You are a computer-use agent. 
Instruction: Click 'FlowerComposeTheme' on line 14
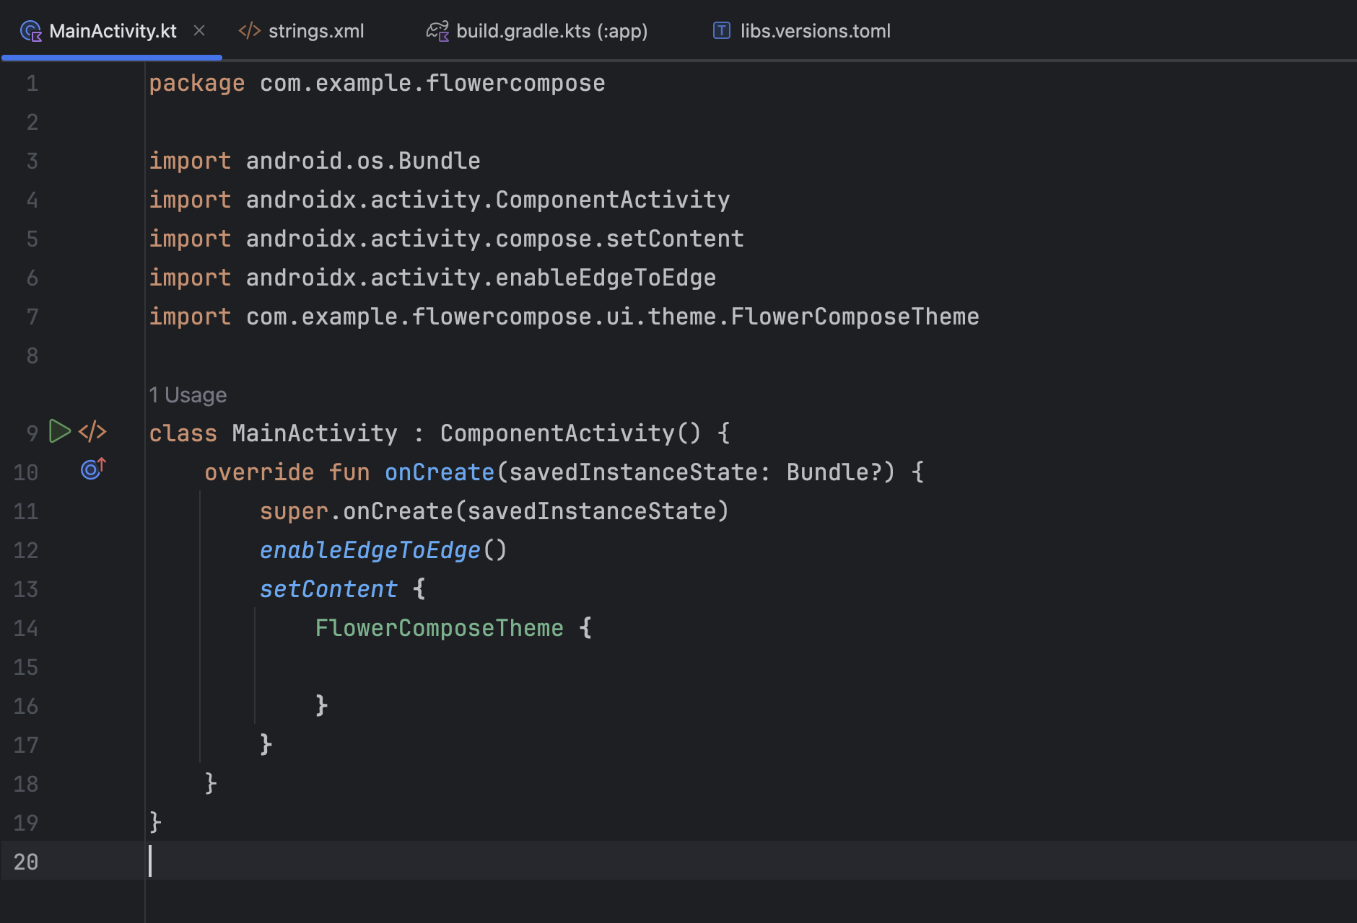[x=440, y=628]
